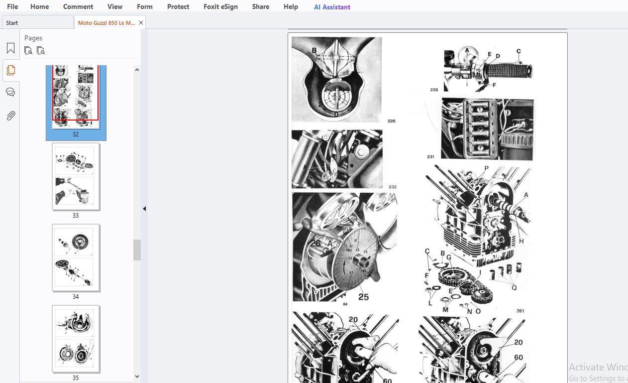Viewport: 628px width, 383px height.
Task: Select page 32 thumbnail
Action: coord(76,97)
